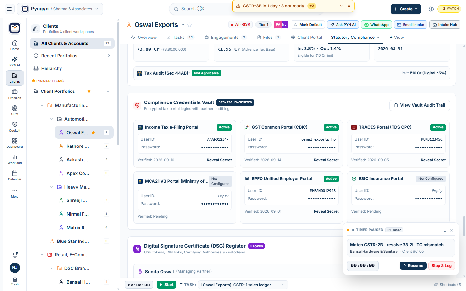Reveal Secret for TRACES Portal

point(433,160)
